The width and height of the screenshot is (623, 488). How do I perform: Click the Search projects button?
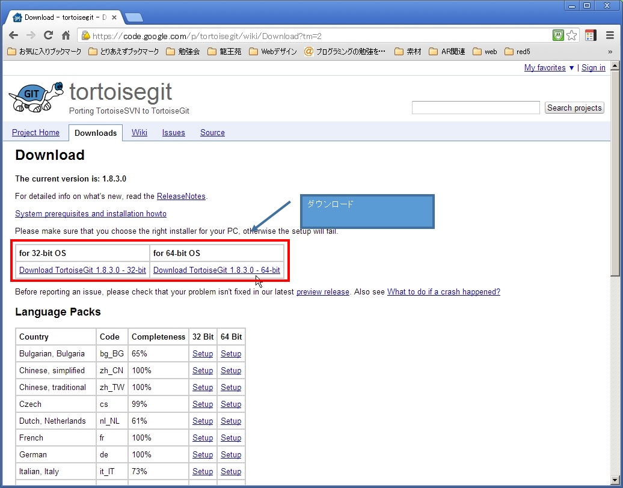pyautogui.click(x=574, y=108)
